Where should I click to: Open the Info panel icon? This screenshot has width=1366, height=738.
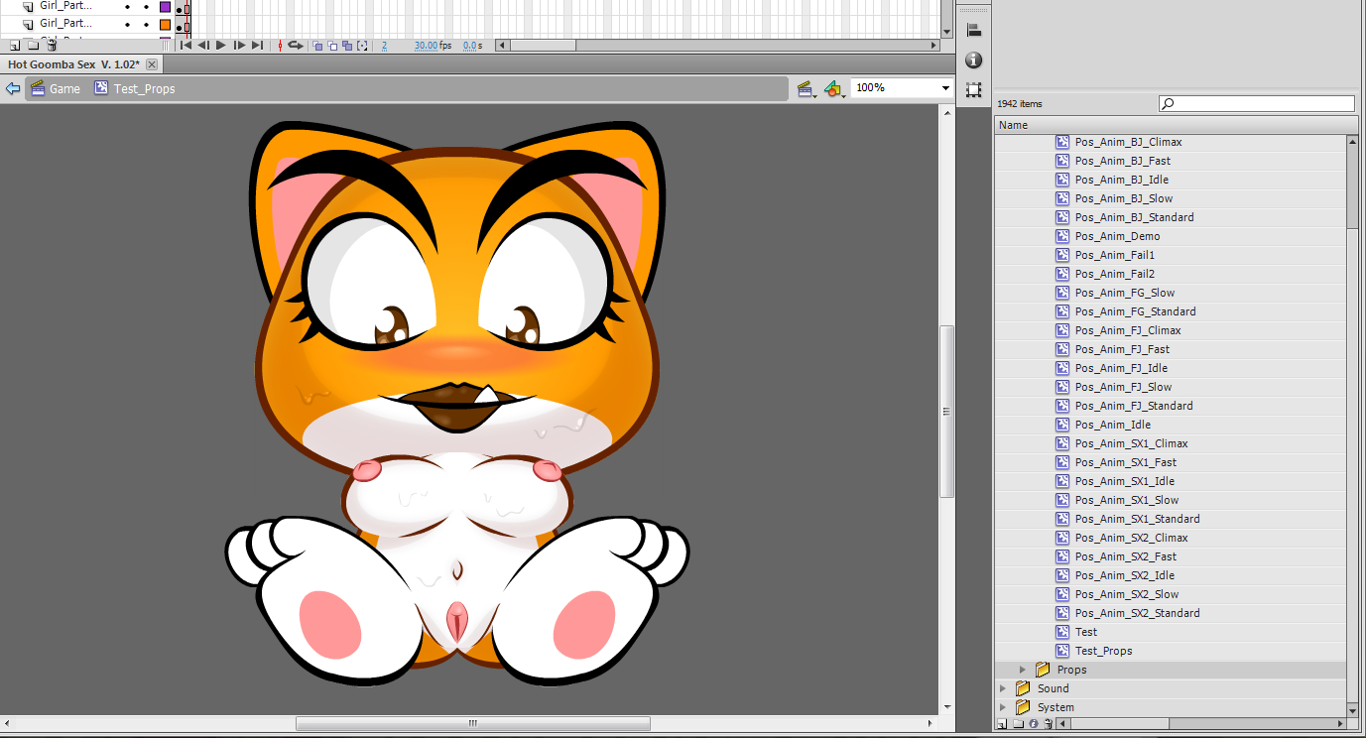[x=974, y=60]
